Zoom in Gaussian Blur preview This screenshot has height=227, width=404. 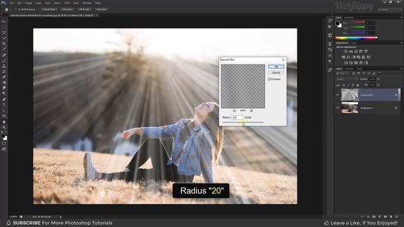(251, 111)
